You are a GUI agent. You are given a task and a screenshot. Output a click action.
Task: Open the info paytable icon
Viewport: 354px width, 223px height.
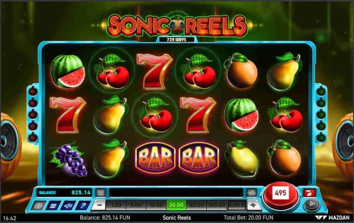(x=38, y=205)
